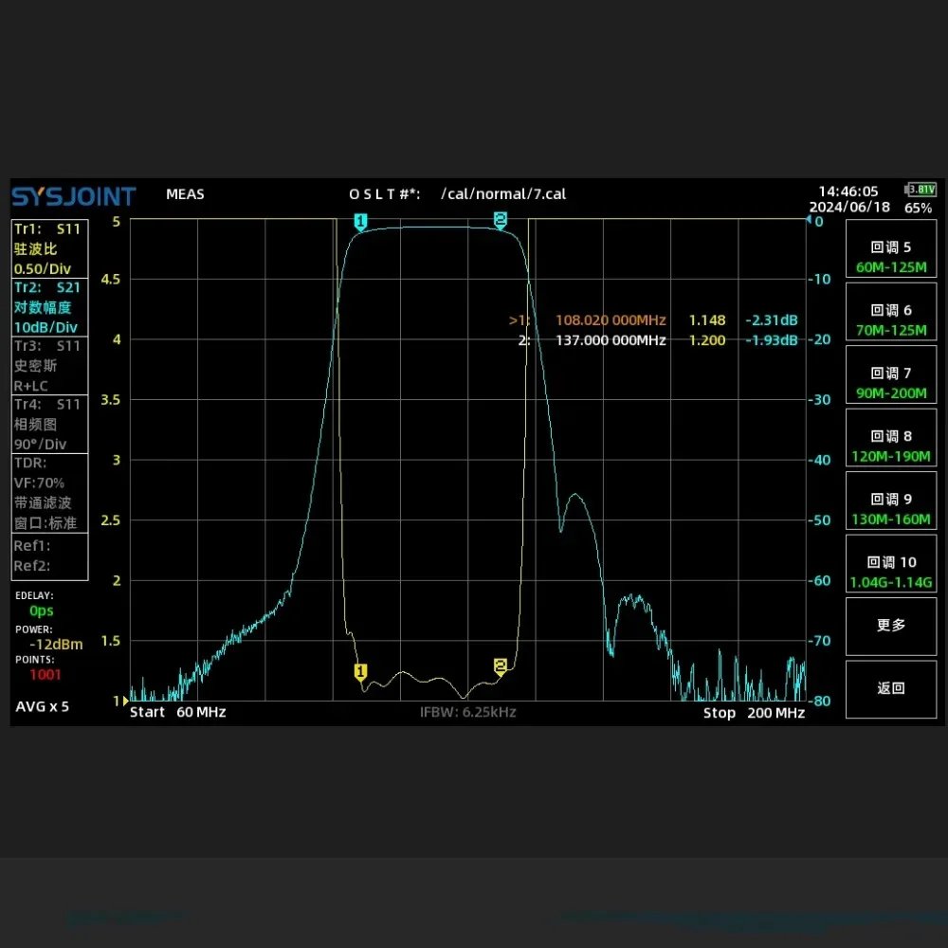
Task: Open the TDR bandpass settings panel
Action: [49, 493]
